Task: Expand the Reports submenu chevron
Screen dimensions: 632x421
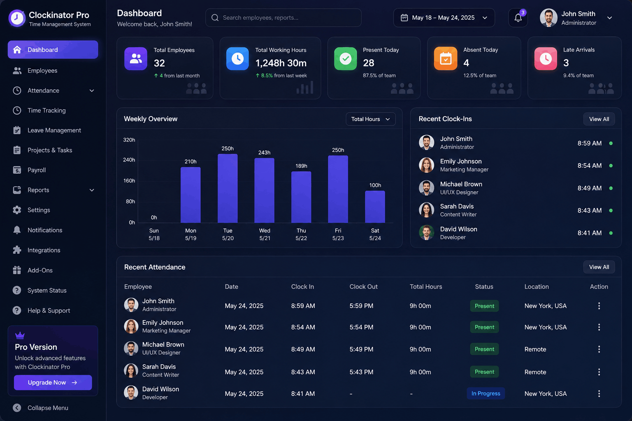Action: (x=92, y=190)
